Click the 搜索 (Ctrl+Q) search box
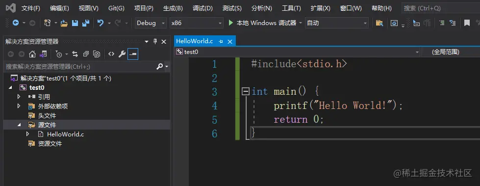The height and width of the screenshot is (186, 480). (x=441, y=8)
